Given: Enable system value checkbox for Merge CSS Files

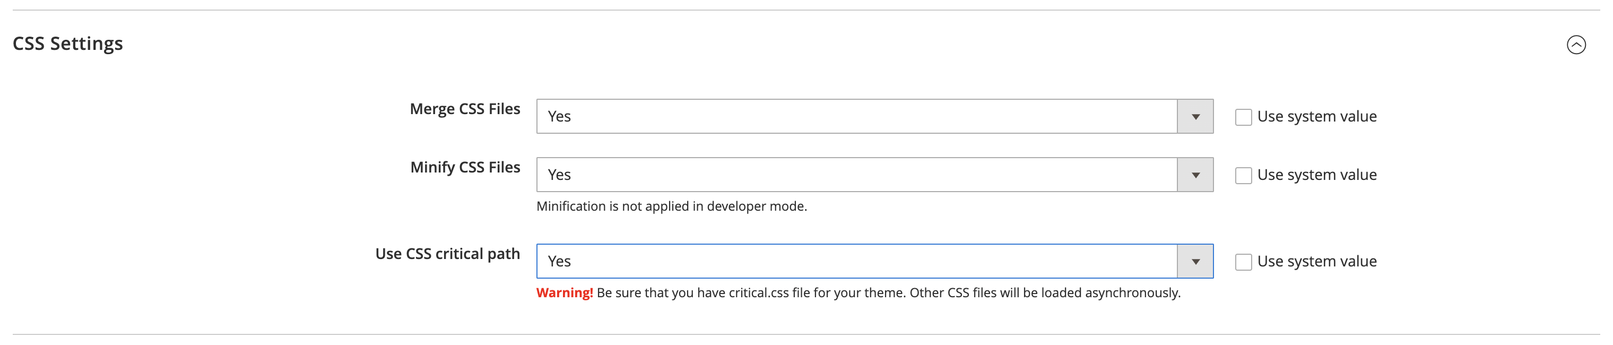Looking at the screenshot, I should [x=1243, y=117].
